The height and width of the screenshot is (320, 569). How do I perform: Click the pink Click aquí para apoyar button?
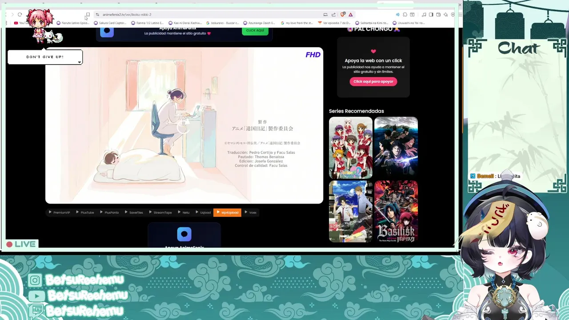click(373, 81)
